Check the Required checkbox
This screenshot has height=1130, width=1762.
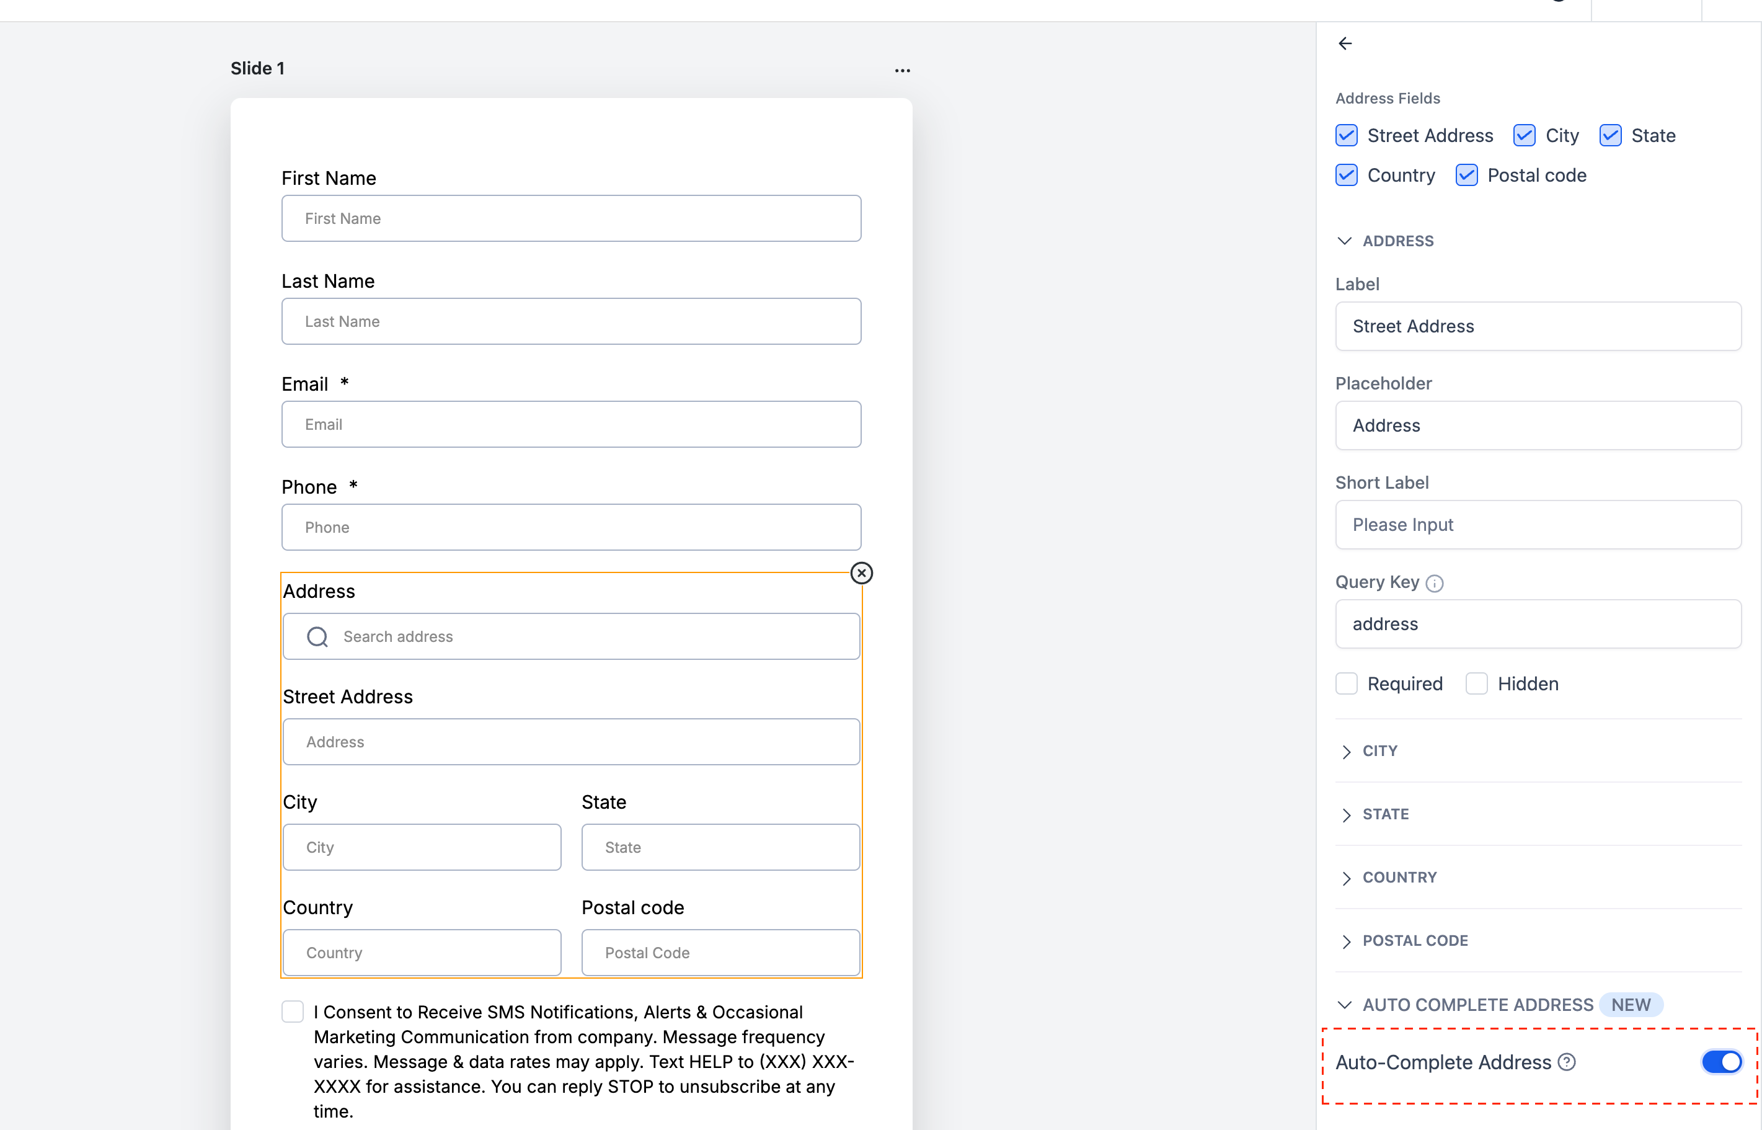1346,684
